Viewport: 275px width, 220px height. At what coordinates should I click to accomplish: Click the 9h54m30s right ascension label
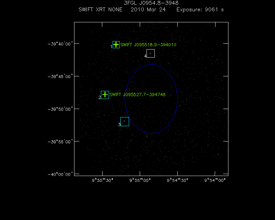tap(178, 180)
